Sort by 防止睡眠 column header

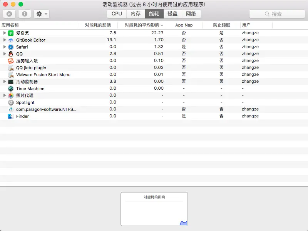click(222, 25)
